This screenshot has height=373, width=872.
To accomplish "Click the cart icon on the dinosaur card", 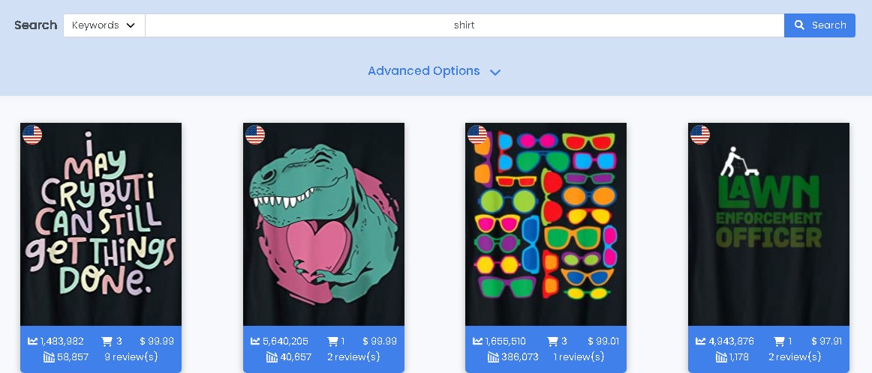I will click(x=332, y=342).
